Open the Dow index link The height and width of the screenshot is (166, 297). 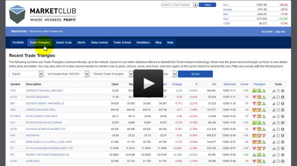(226, 5)
